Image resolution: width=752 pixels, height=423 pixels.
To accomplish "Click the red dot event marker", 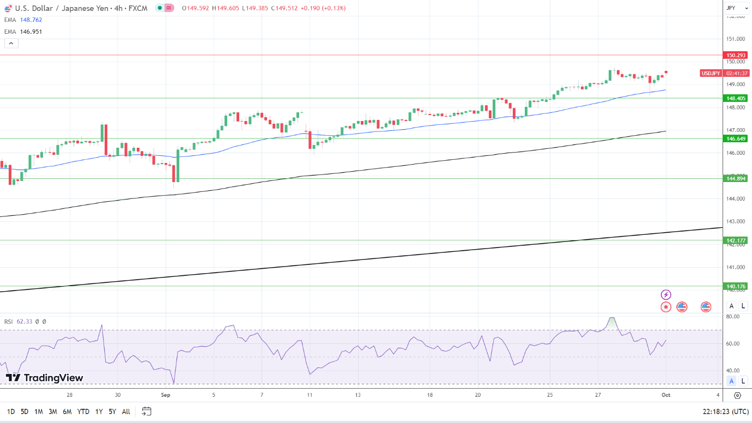I will click(x=666, y=307).
